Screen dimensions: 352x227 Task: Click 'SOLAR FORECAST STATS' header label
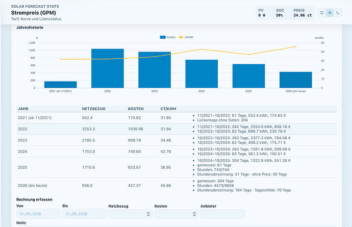click(x=35, y=6)
